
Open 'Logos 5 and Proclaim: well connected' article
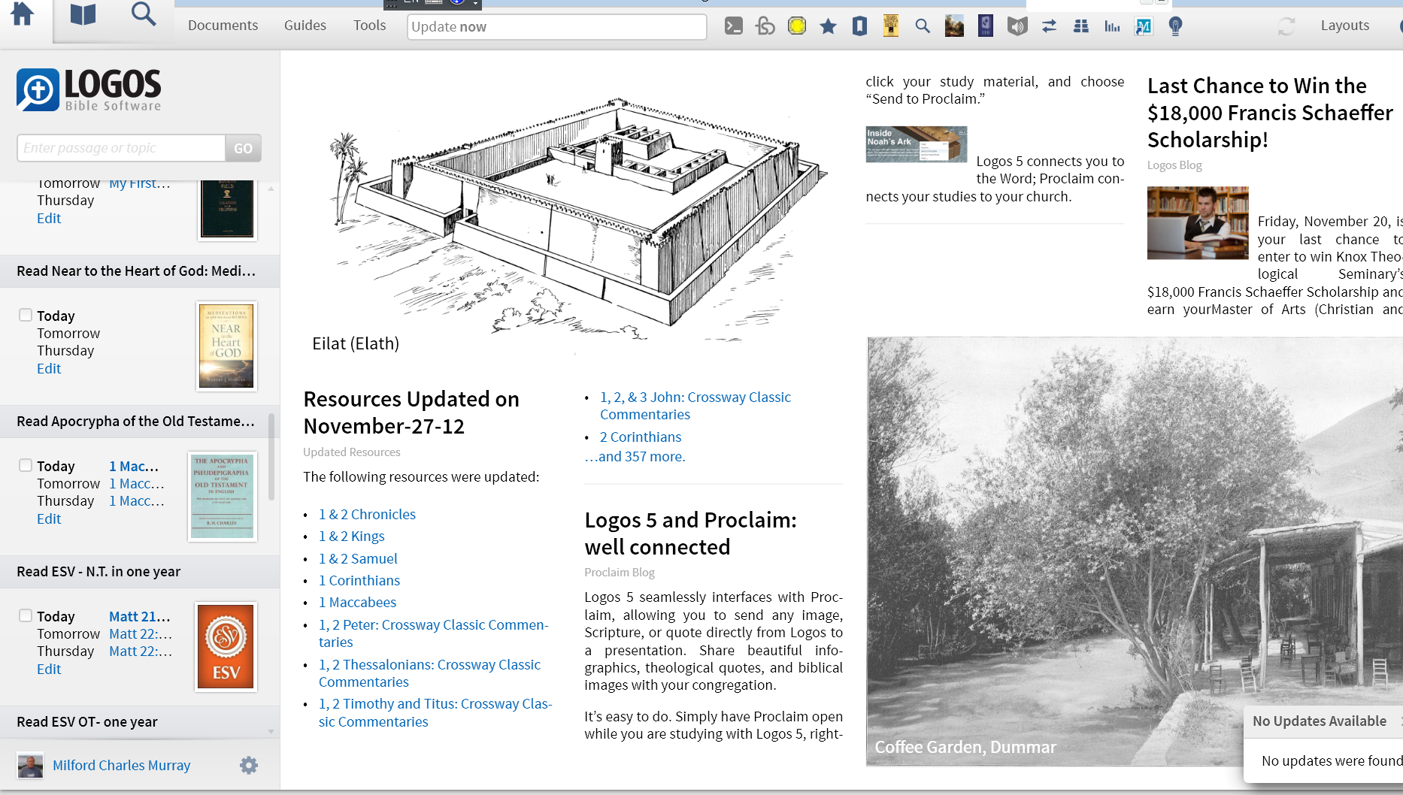[x=691, y=534]
